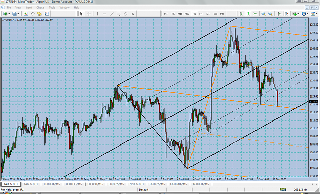Switch chart to M5 timeframe

tap(173, 14)
